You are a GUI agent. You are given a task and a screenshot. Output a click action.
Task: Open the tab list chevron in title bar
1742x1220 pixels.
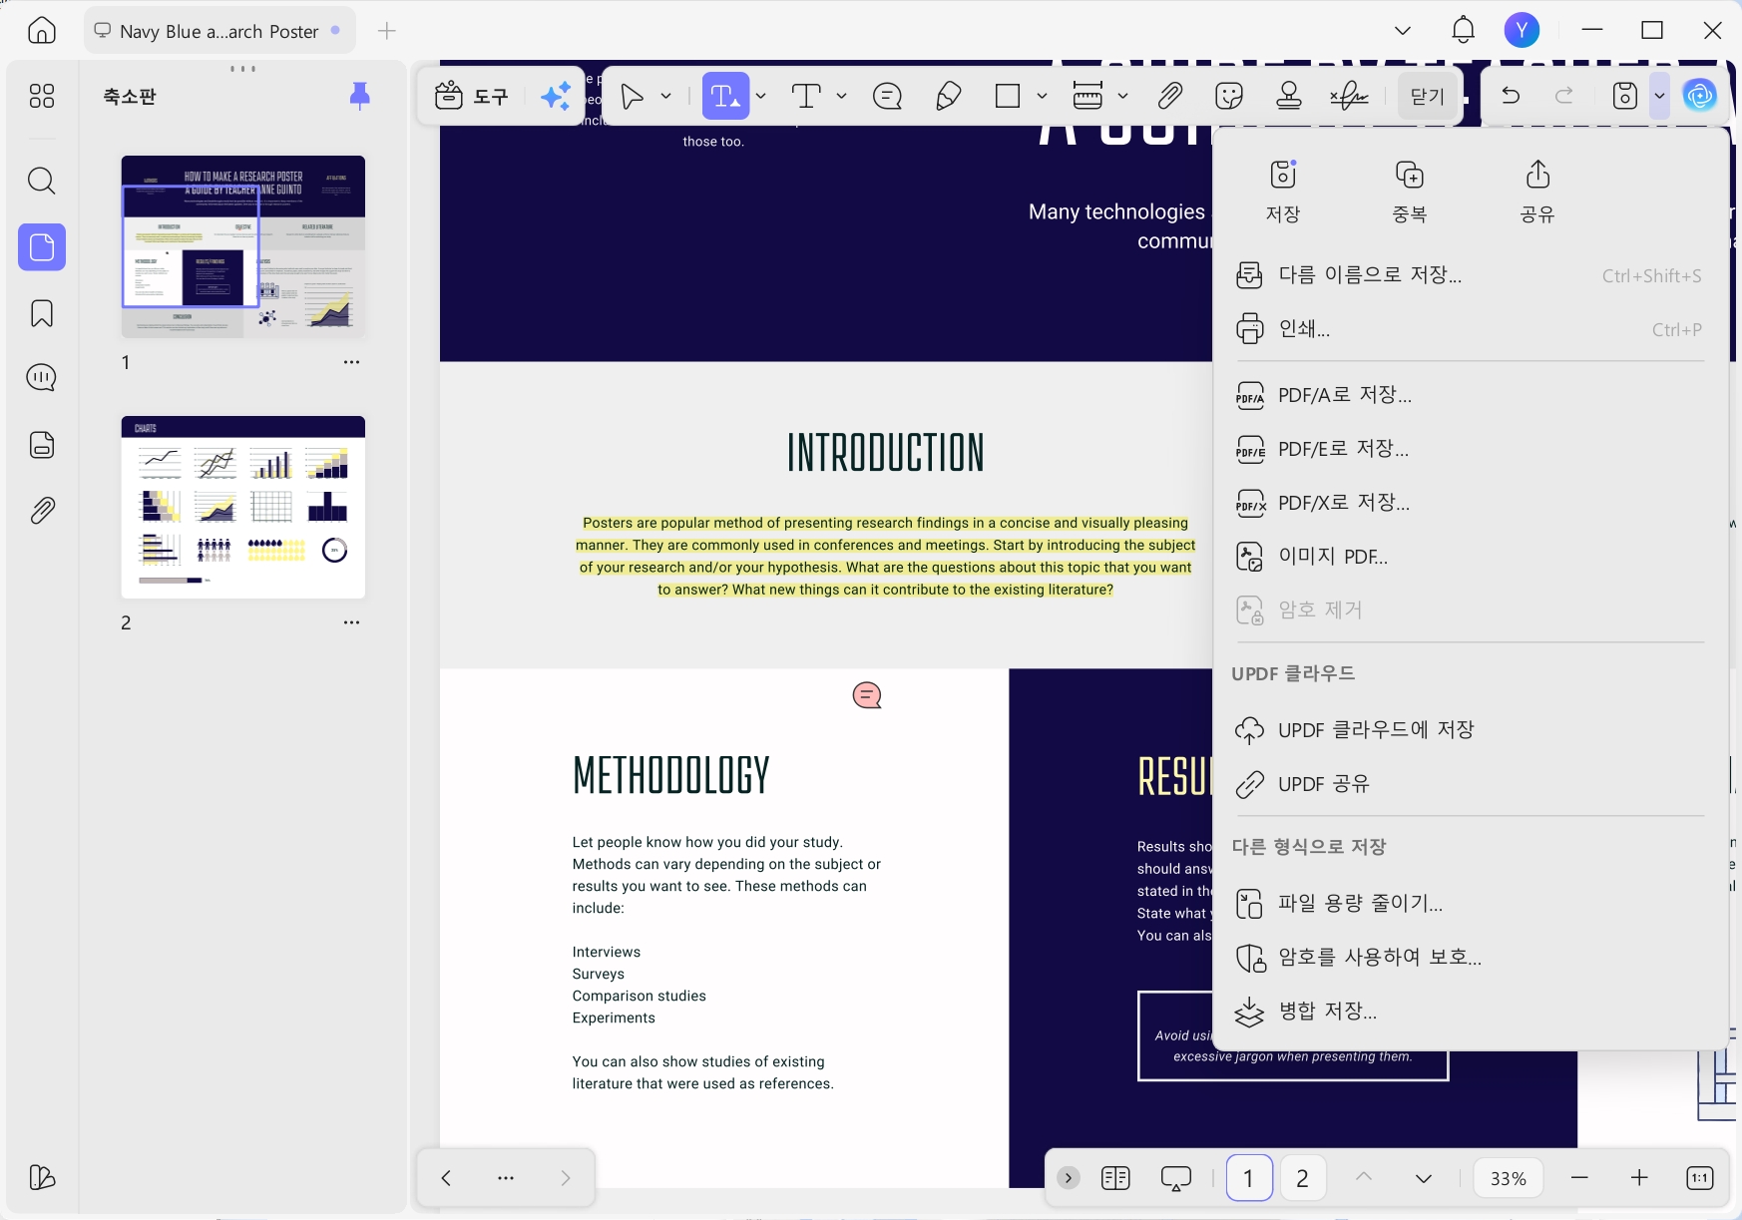coord(1403,30)
